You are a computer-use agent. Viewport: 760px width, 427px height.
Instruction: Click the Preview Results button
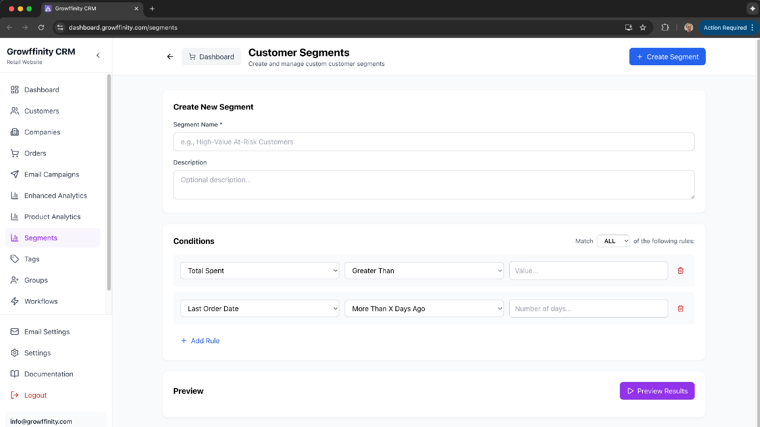coord(657,391)
